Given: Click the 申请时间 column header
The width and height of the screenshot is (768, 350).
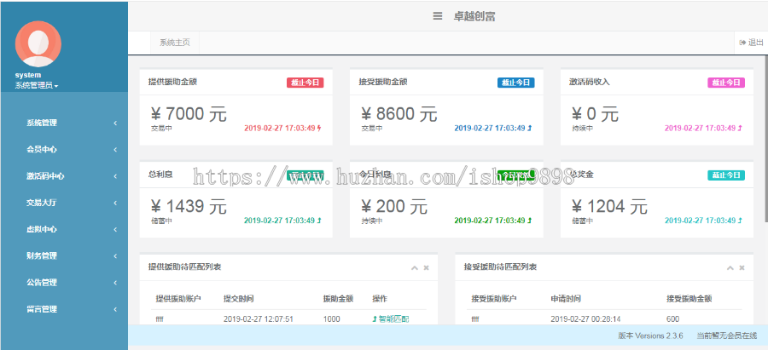Looking at the screenshot, I should 566,299.
